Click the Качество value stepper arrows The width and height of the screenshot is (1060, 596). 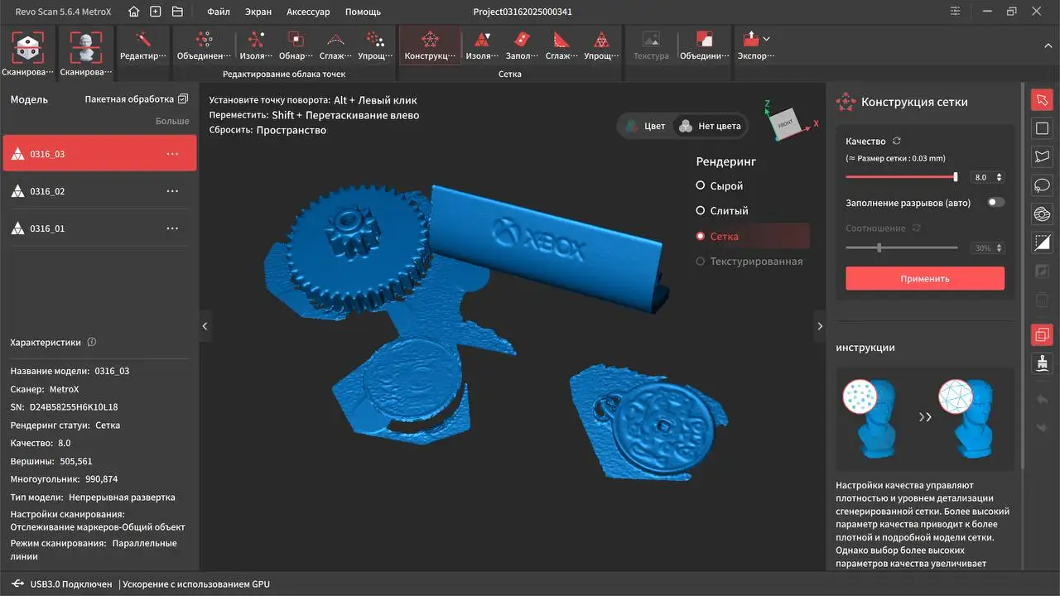1000,177
